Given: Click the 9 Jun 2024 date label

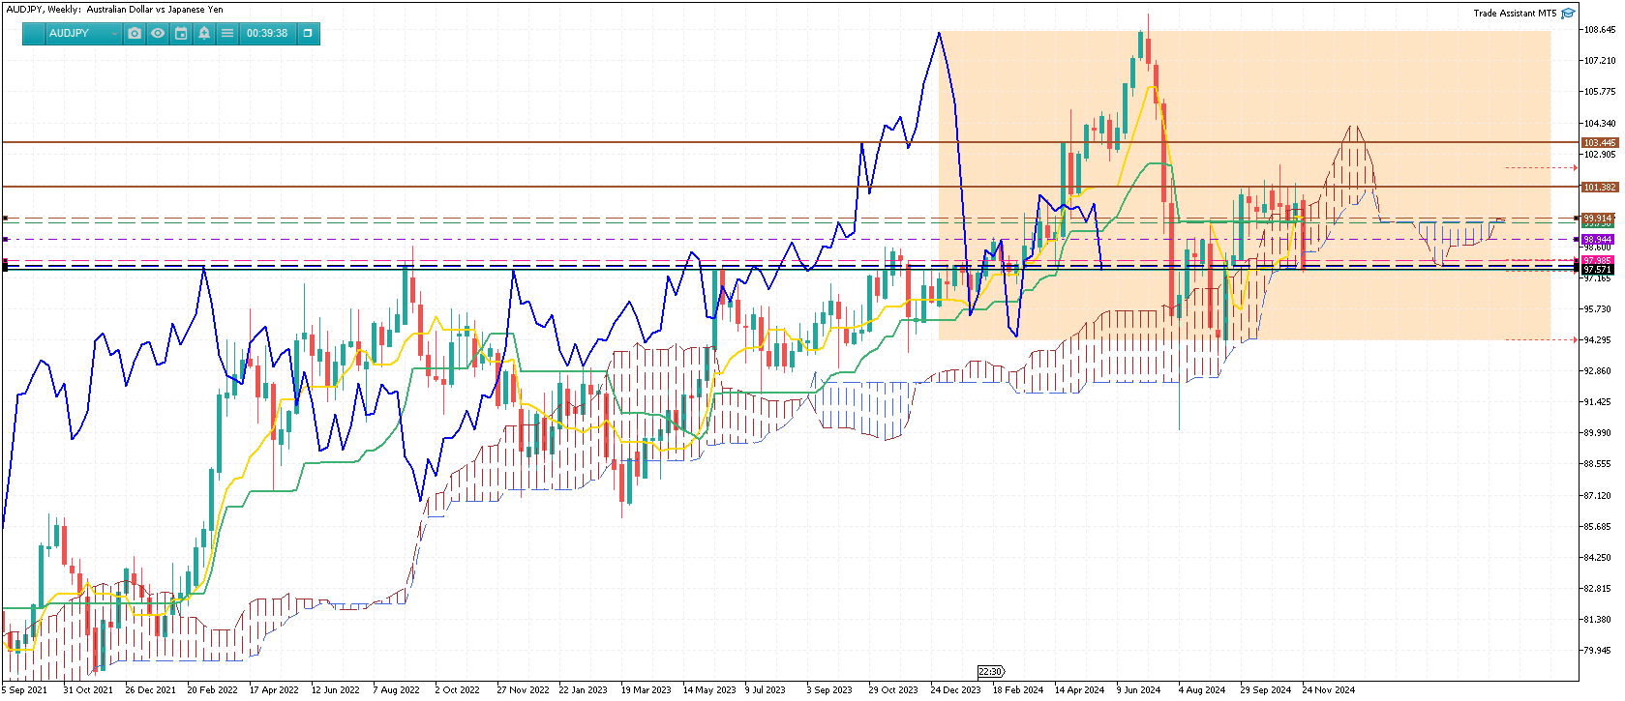Looking at the screenshot, I should (1138, 689).
